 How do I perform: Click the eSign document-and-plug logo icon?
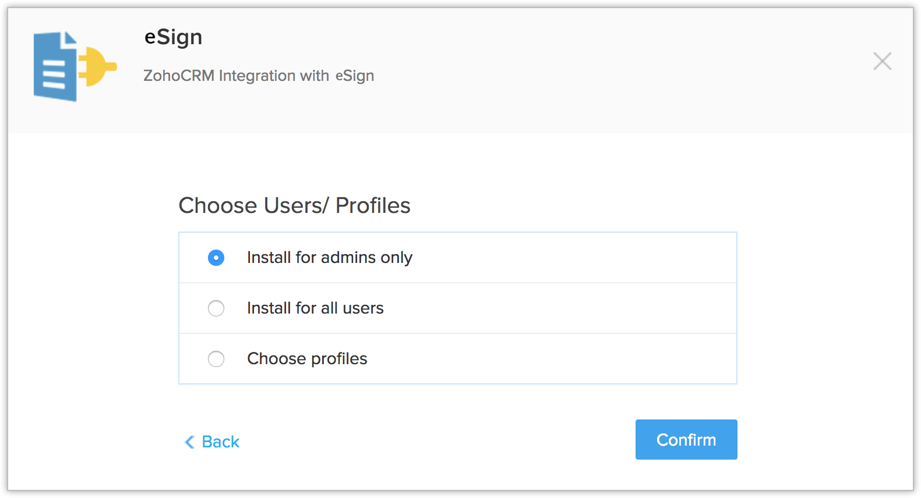pos(75,66)
